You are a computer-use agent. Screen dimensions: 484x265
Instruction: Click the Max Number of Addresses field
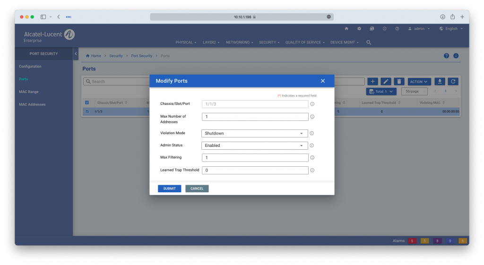(x=255, y=117)
